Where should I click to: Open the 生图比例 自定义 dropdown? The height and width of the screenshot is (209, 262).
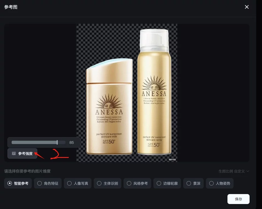pyautogui.click(x=234, y=171)
